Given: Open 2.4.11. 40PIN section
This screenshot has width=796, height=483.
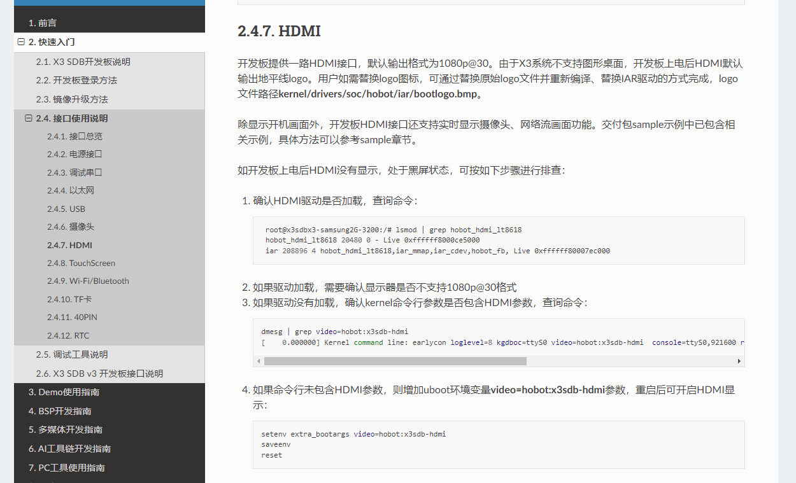Looking at the screenshot, I should [x=72, y=317].
